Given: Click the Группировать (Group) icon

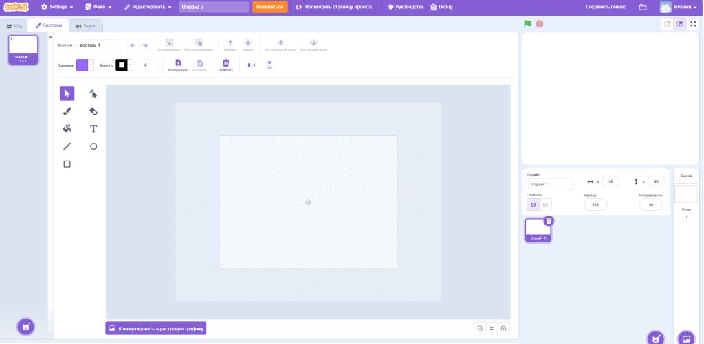Looking at the screenshot, I should pyautogui.click(x=169, y=43).
